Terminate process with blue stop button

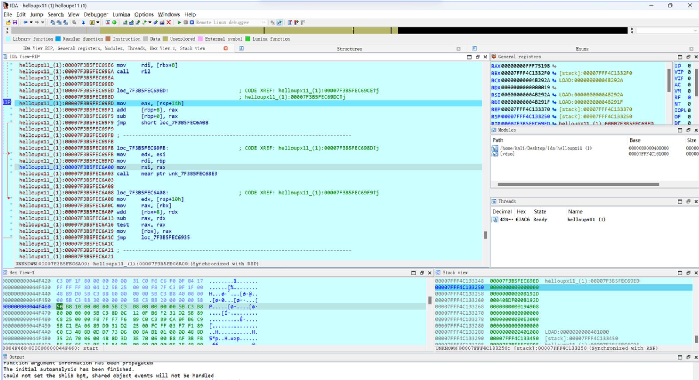point(192,23)
